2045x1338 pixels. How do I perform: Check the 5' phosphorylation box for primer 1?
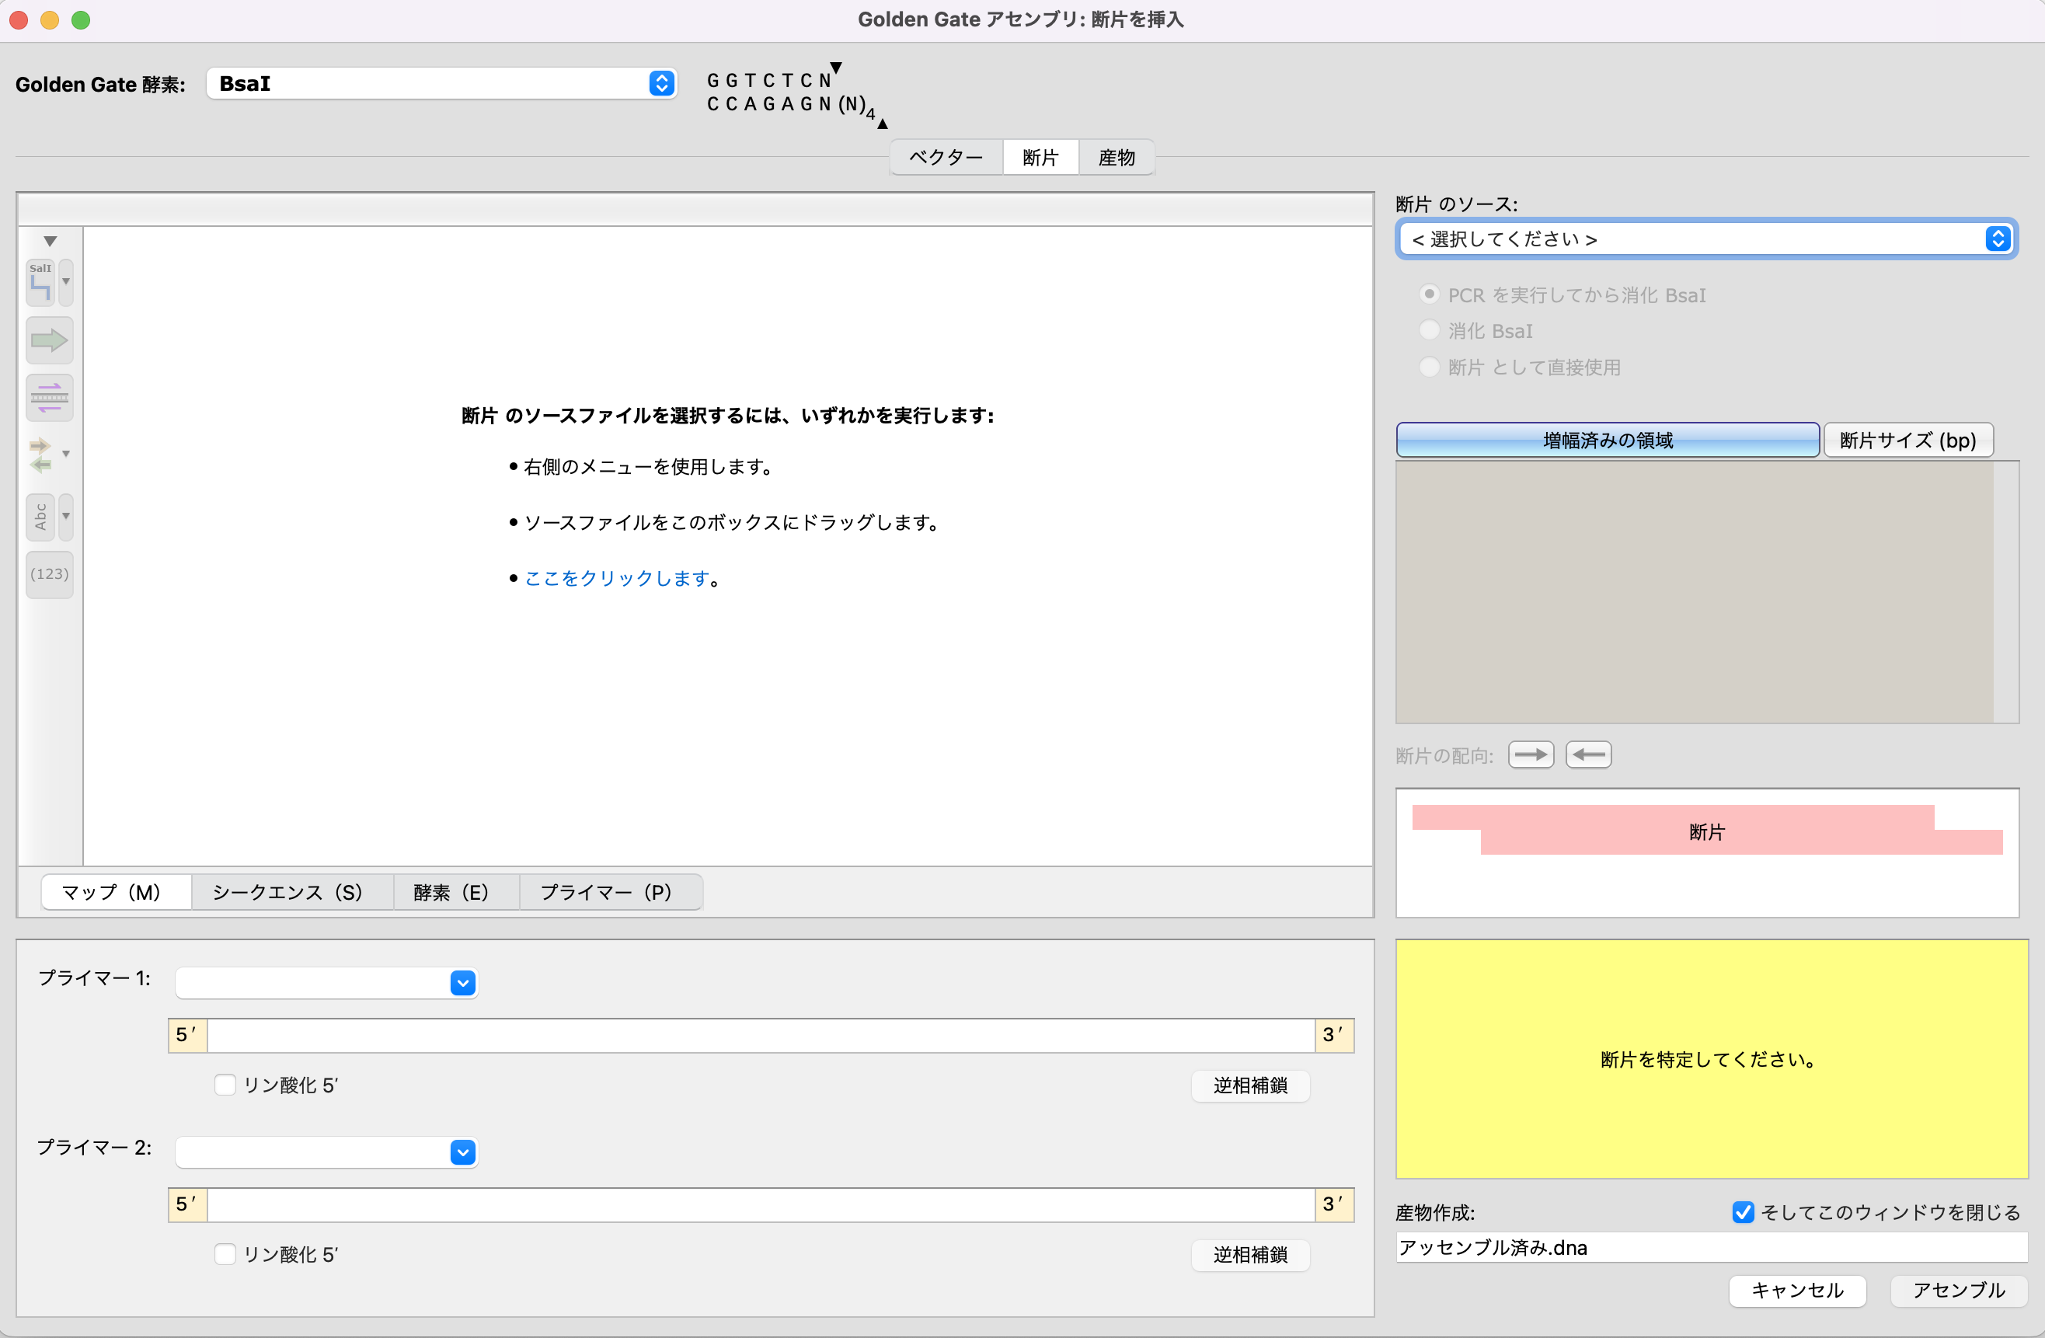225,1085
